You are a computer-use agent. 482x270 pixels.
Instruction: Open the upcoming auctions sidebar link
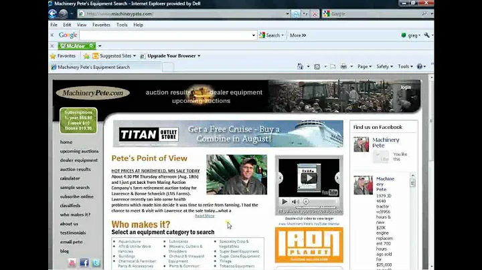79,151
